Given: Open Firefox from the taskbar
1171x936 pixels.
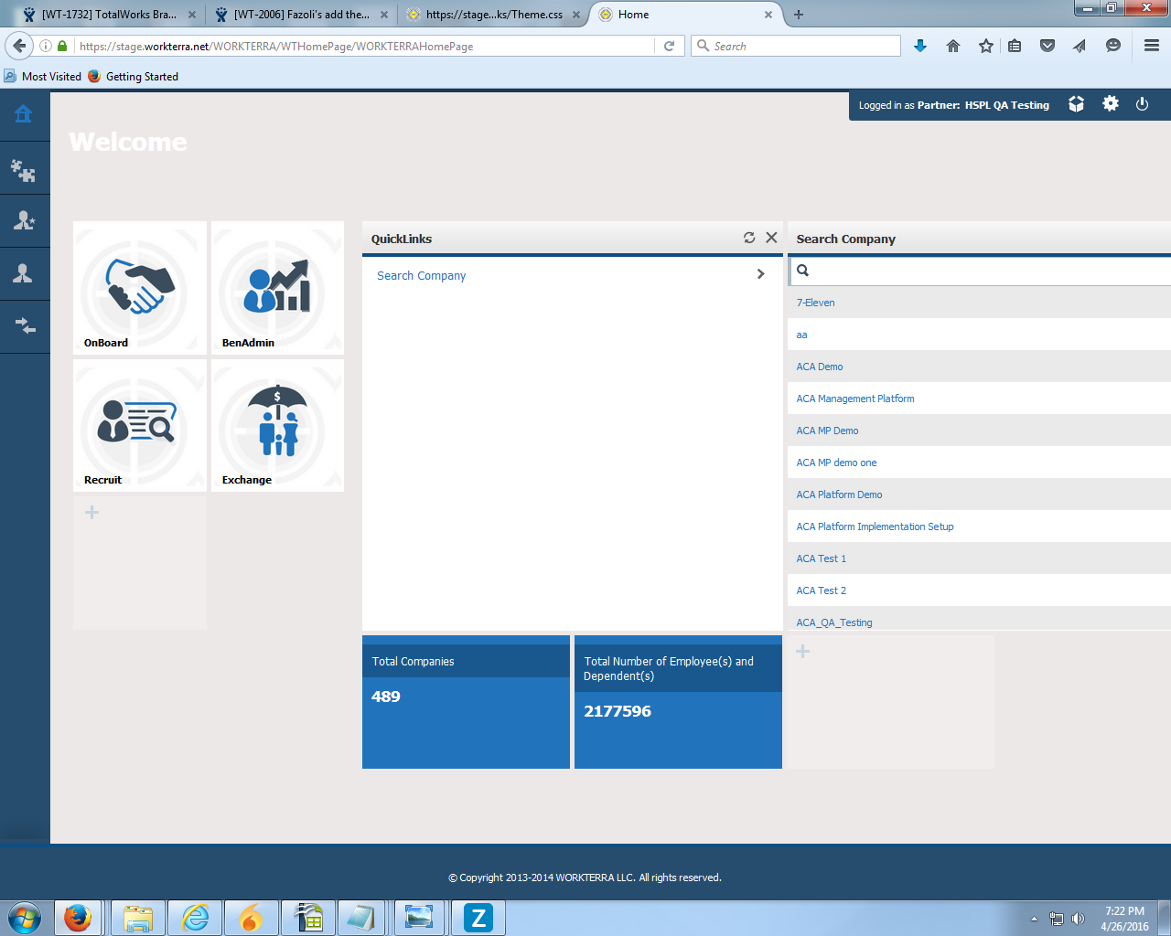Looking at the screenshot, I should (78, 918).
